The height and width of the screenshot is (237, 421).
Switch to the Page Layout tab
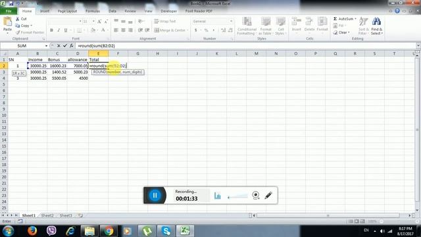(67, 11)
